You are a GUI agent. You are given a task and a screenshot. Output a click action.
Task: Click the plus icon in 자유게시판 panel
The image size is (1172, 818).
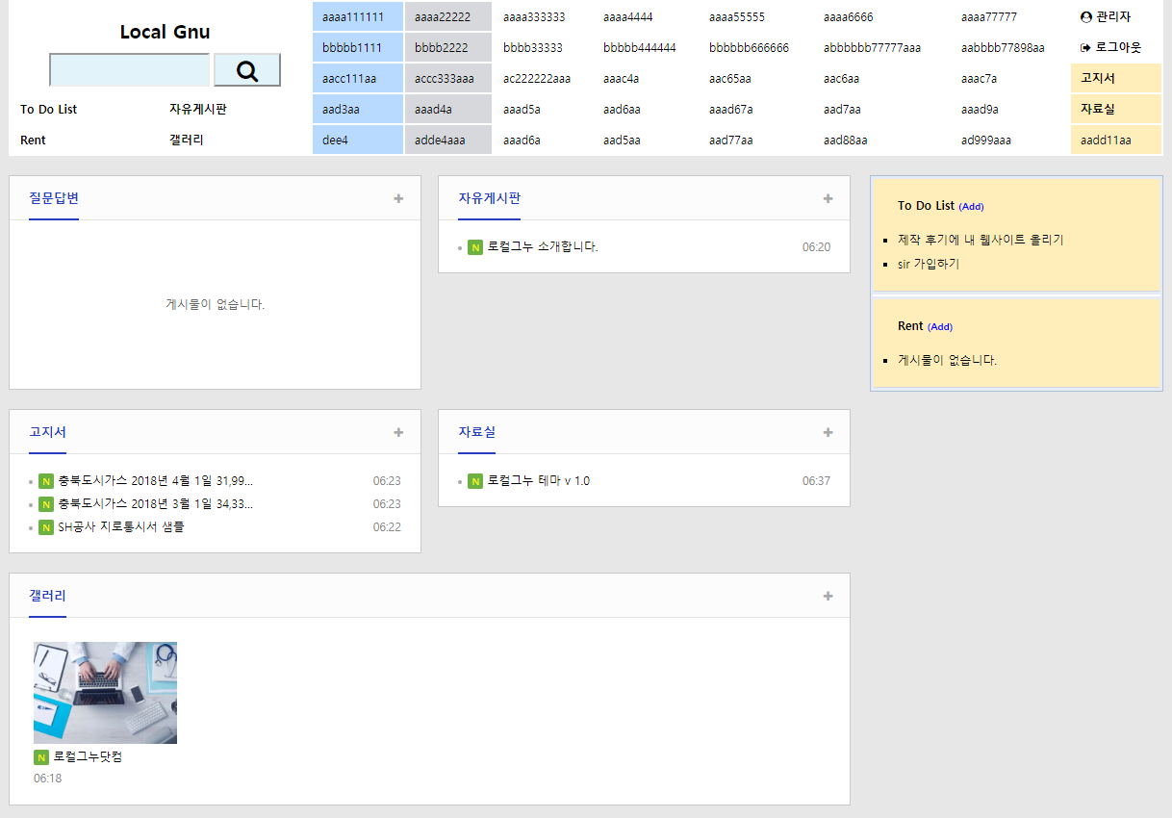(828, 199)
